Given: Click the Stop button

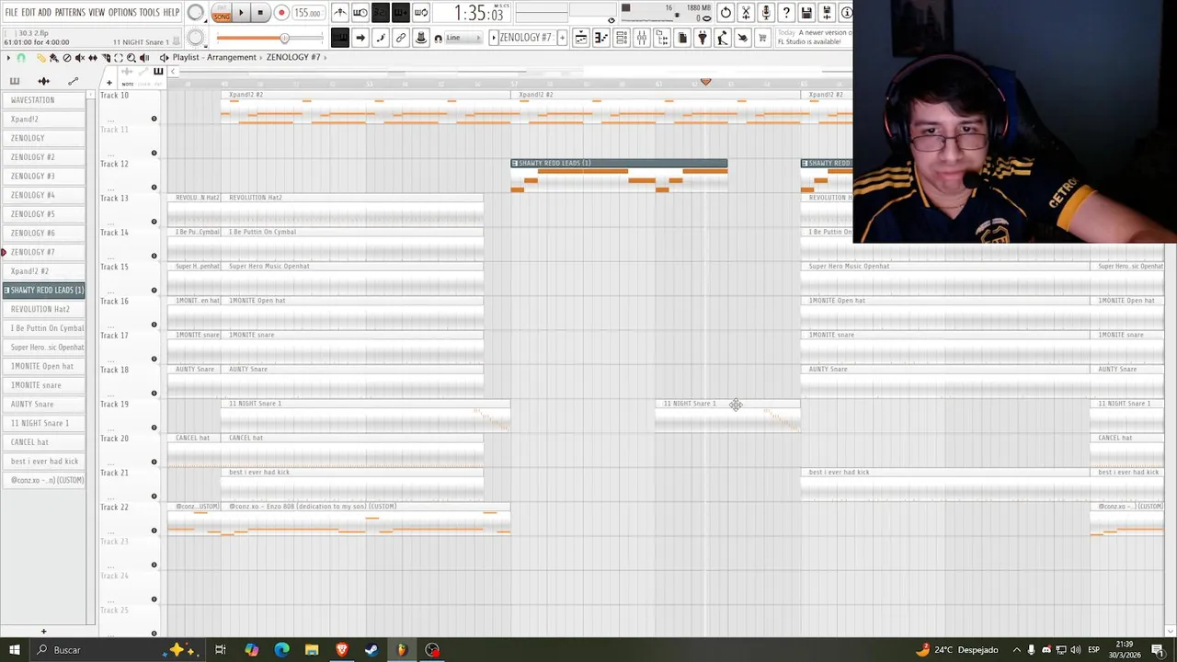Looking at the screenshot, I should 260,13.
